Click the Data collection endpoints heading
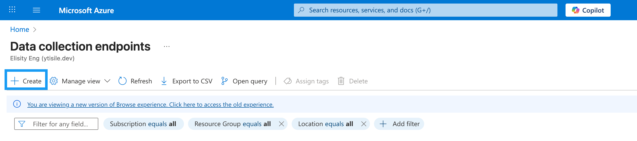 (80, 46)
